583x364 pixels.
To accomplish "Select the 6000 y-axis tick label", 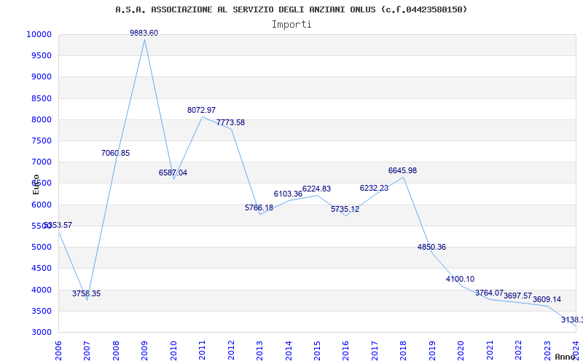I will click(41, 205).
